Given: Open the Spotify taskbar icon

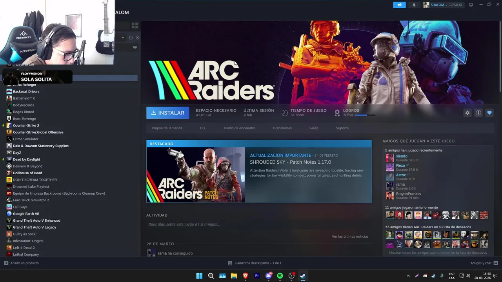Looking at the screenshot, I should pyautogui.click(x=280, y=276).
